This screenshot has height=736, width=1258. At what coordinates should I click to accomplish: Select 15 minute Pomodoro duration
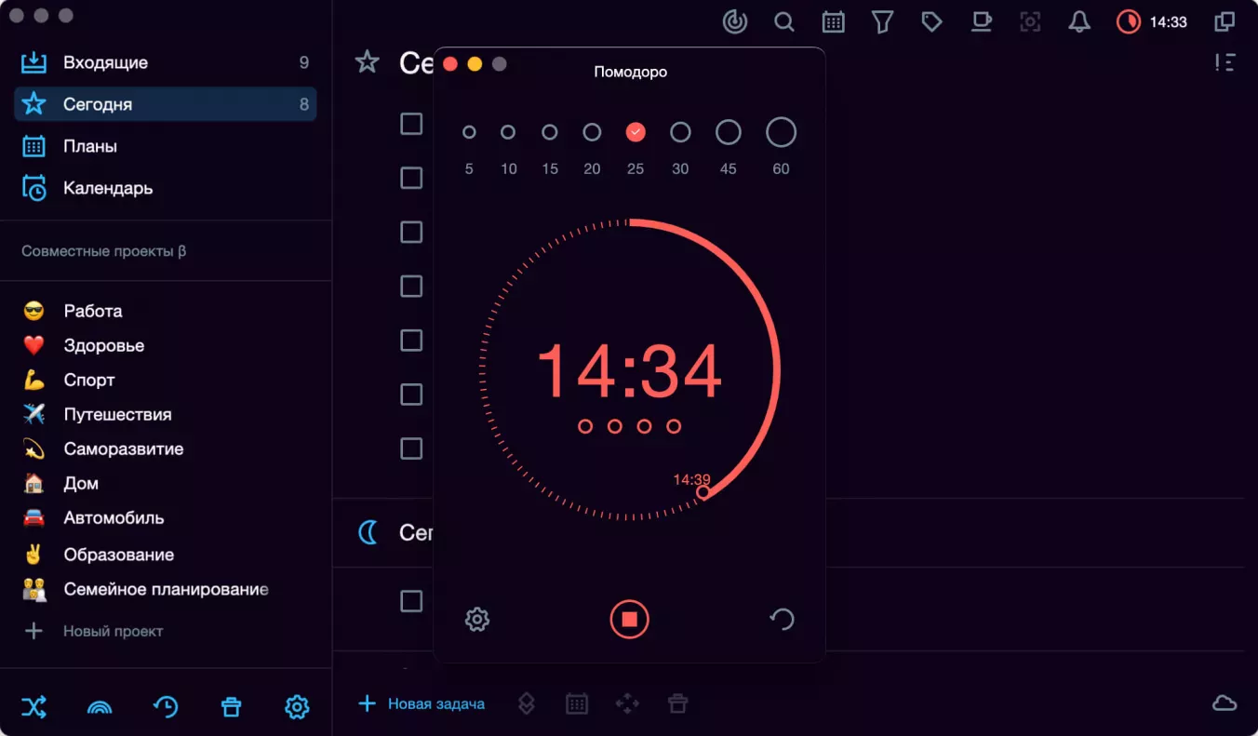(550, 132)
